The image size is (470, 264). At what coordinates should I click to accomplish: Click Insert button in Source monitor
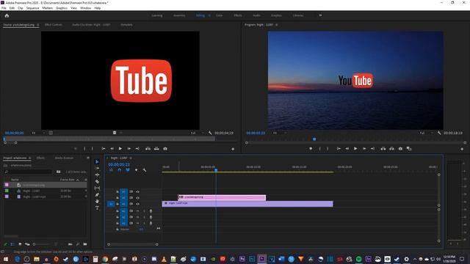148,148
